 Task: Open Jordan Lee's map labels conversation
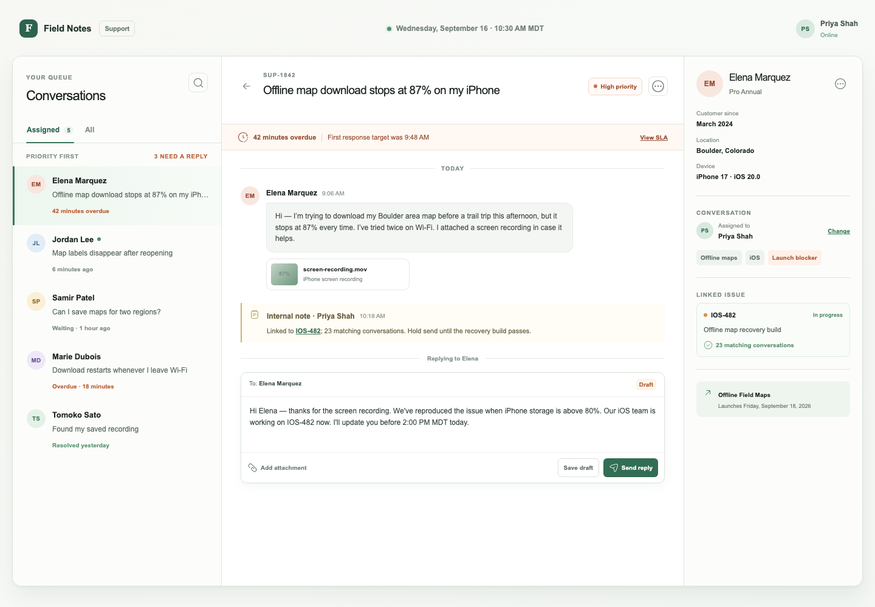click(x=117, y=254)
